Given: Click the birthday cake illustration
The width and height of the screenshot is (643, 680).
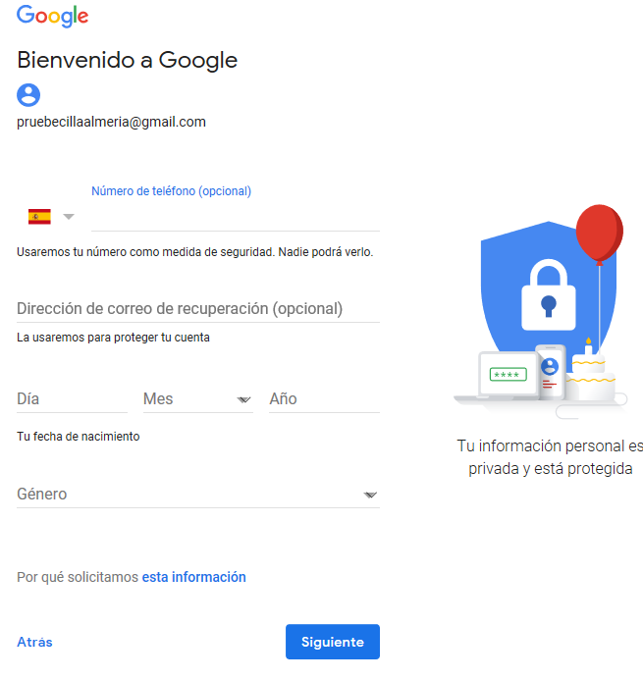Looking at the screenshot, I should pos(591,374).
